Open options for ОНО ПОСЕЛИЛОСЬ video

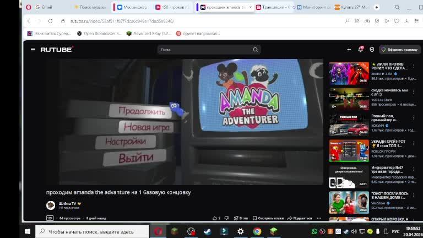pos(414,195)
